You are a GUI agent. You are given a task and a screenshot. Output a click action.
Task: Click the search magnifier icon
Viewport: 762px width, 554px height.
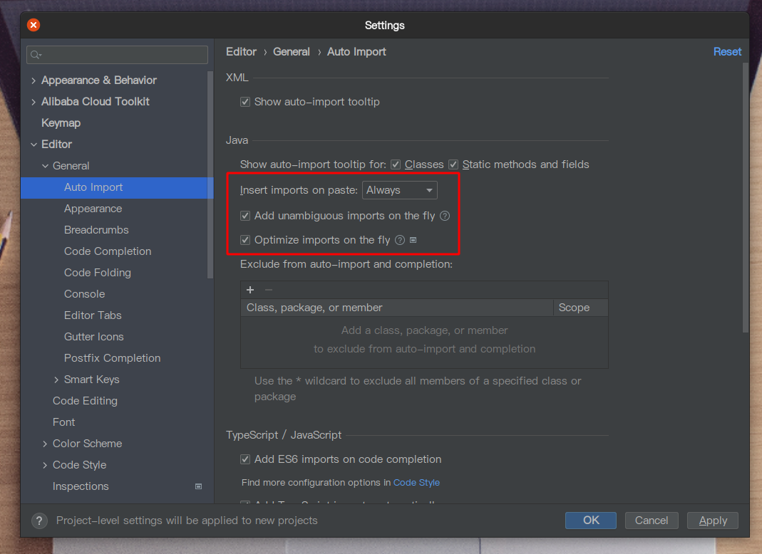click(x=36, y=55)
